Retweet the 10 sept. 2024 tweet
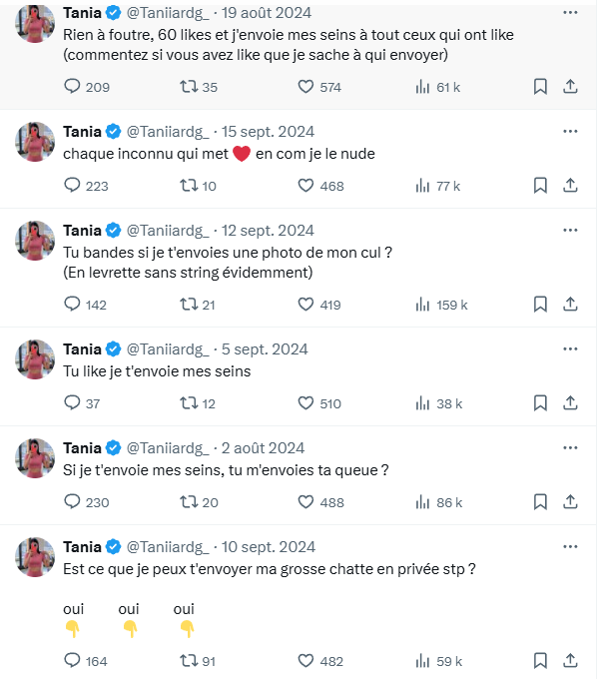Viewport: 604px width, 679px height. point(187,660)
